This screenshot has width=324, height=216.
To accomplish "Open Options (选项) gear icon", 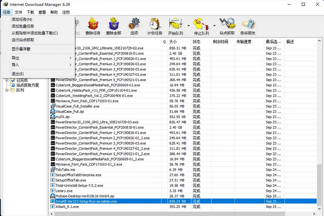I will click(134, 26).
